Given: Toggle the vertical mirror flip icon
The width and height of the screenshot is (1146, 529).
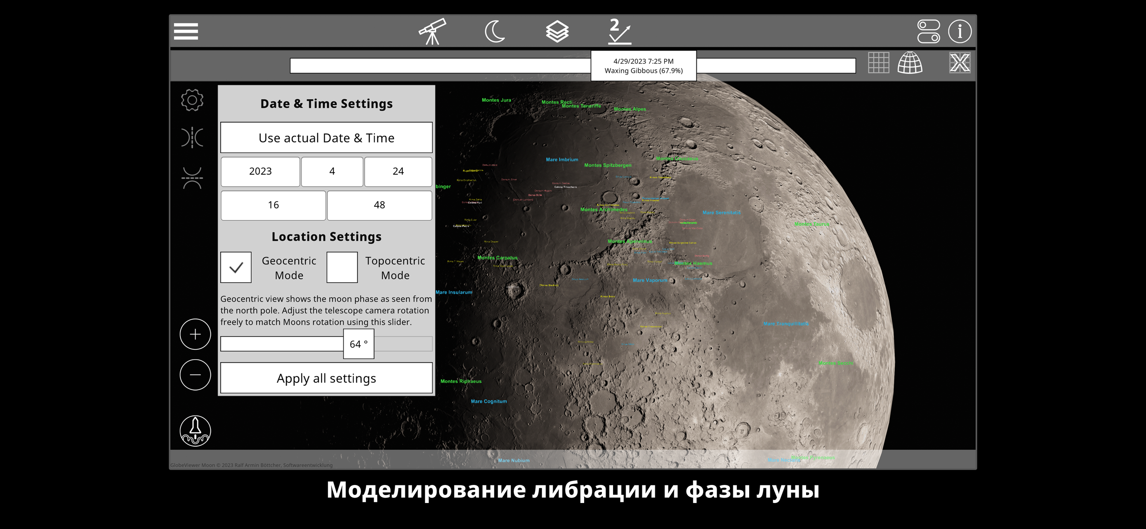Looking at the screenshot, I should pos(192,178).
